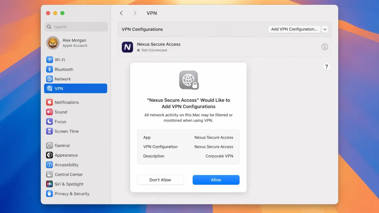Image resolution: width=379 pixels, height=213 pixels.
Task: Click the Control Center icon
Action: coord(49,175)
